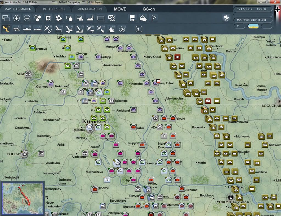Select the F1 move mode icon
The width and height of the screenshot is (281, 216).
coord(6,29)
